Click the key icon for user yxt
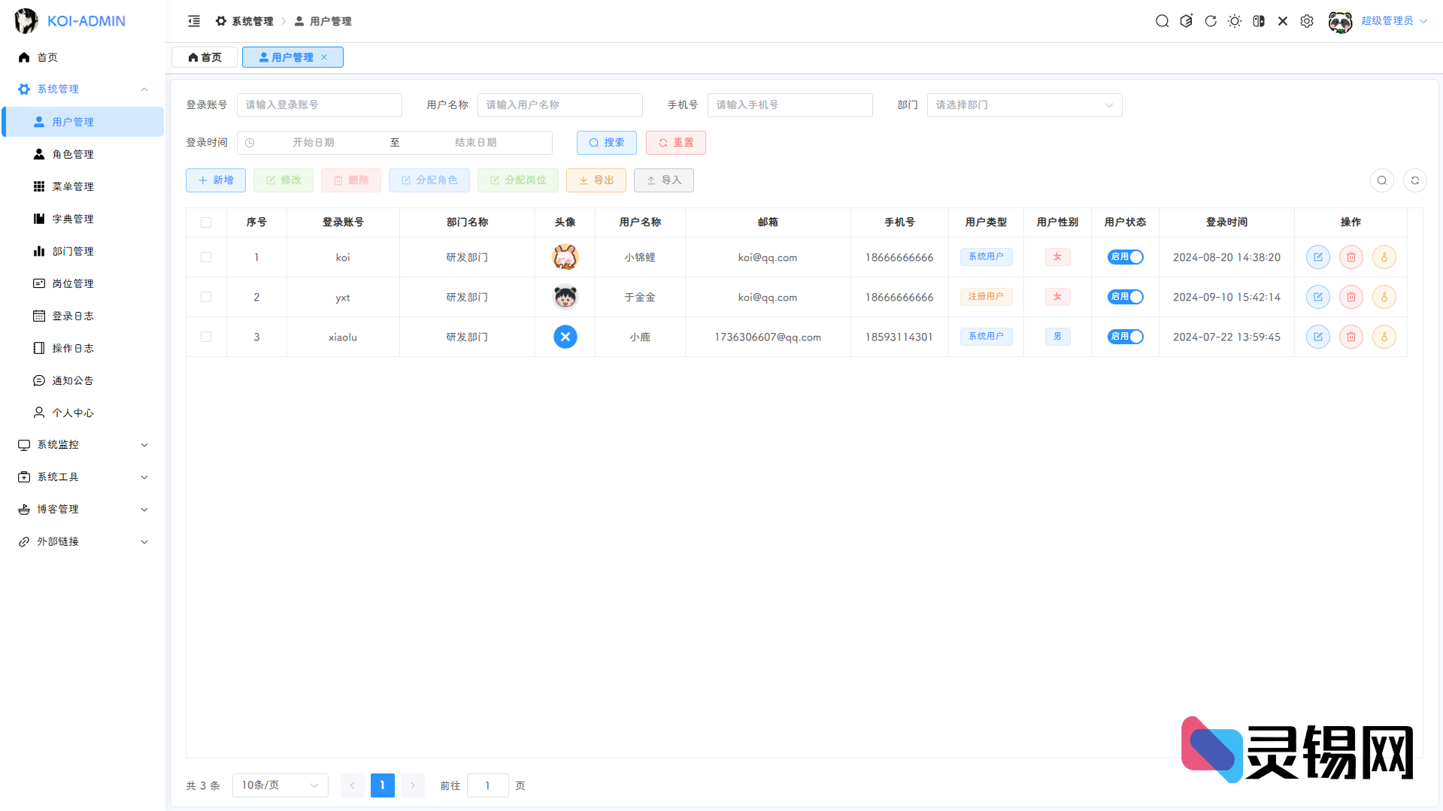Screen dimensions: 1443x811 click(x=1384, y=296)
